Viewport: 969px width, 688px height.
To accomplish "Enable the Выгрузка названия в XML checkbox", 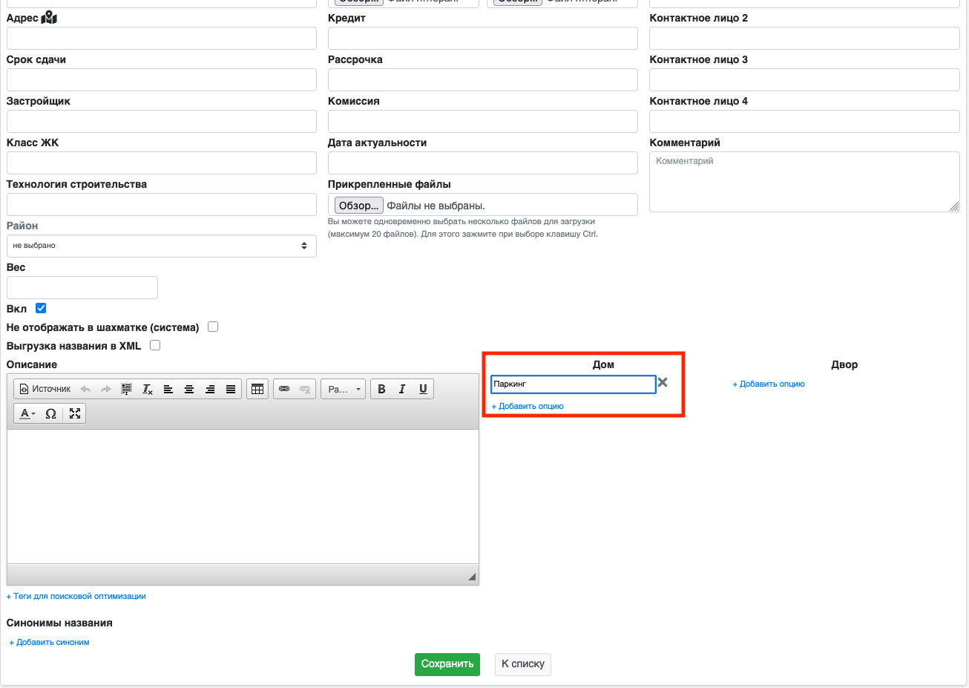I will pos(155,345).
